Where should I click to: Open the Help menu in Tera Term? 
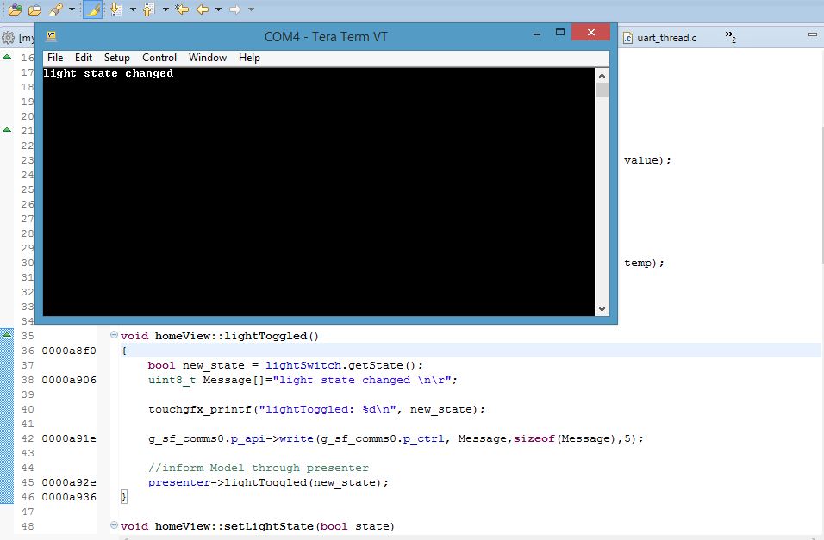(x=249, y=58)
